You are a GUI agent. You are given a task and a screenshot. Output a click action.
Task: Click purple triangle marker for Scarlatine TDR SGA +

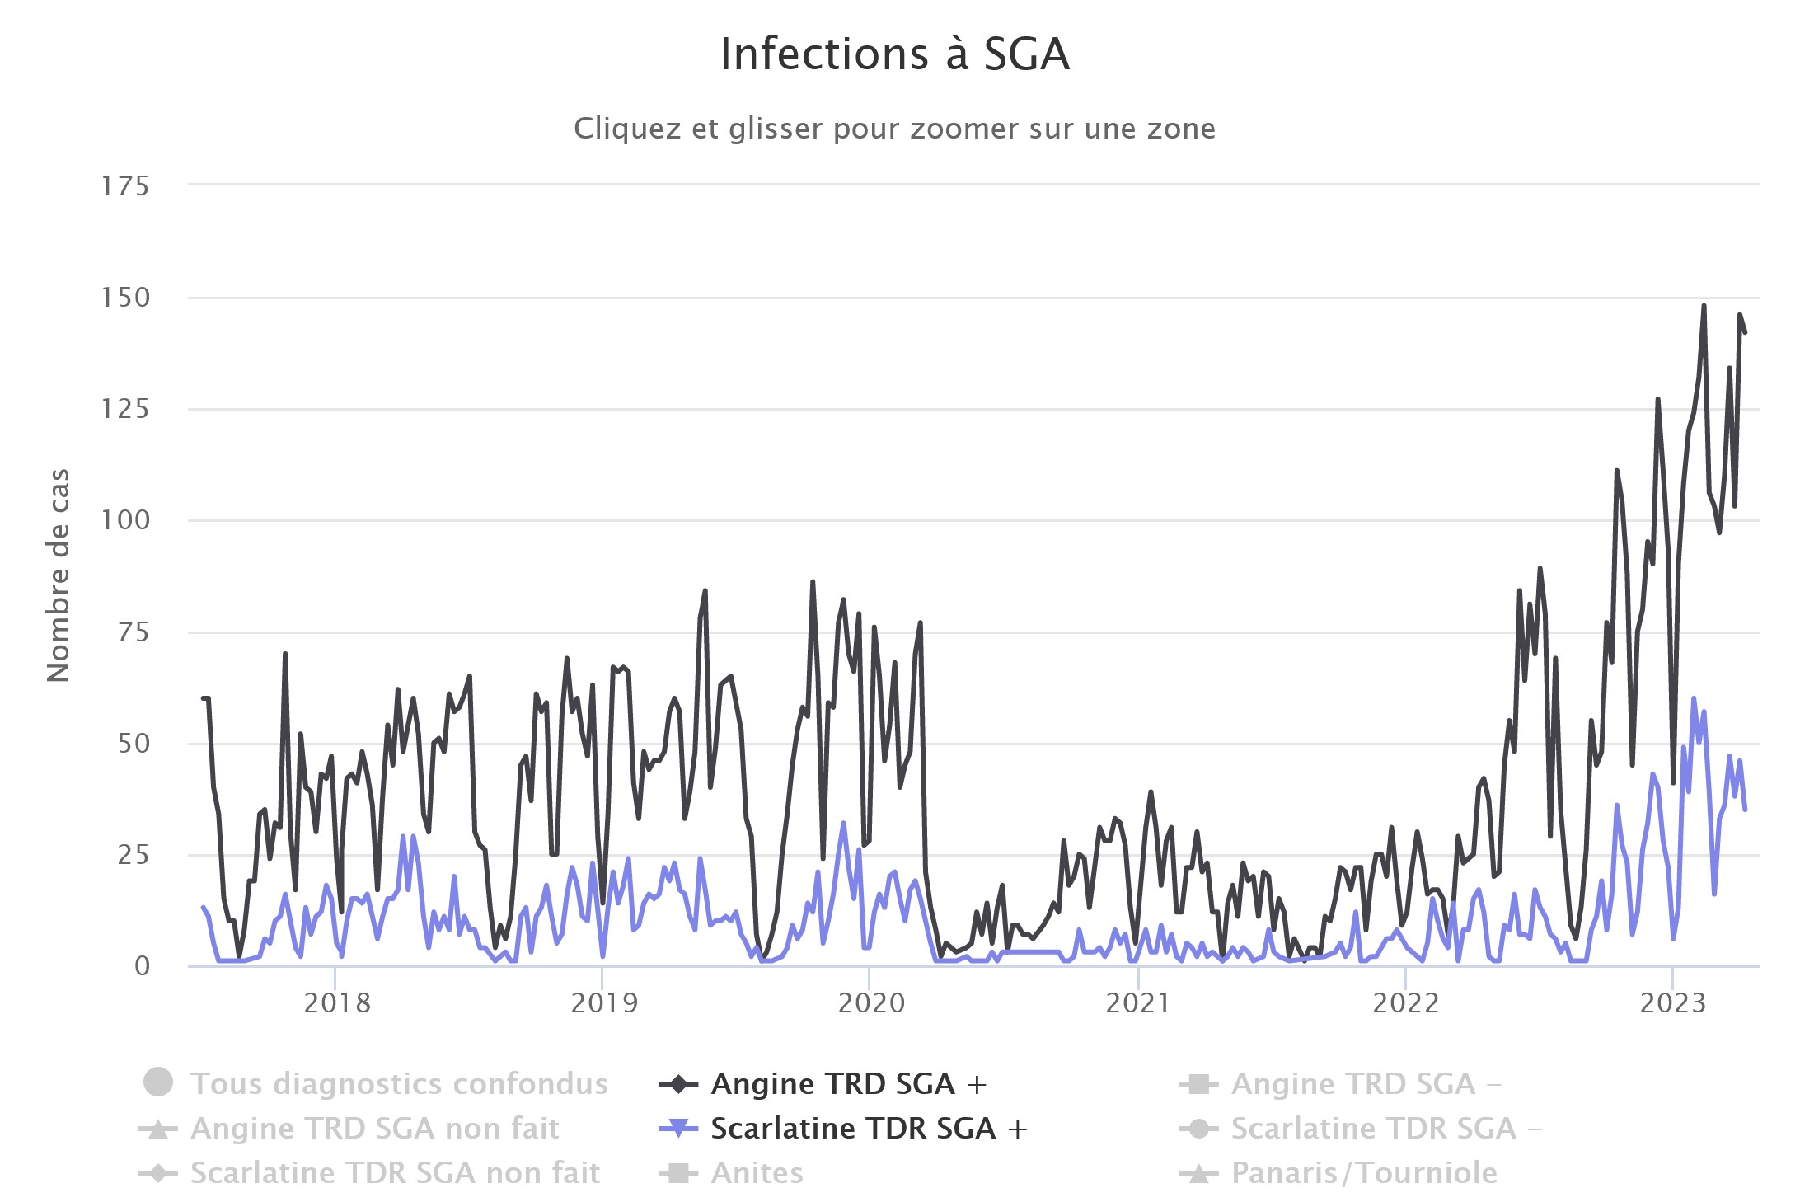tap(678, 1128)
